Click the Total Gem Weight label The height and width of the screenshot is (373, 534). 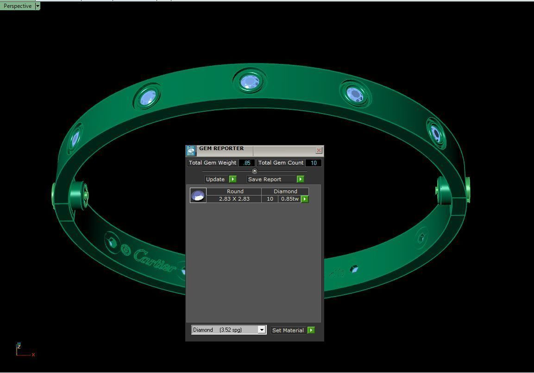pos(213,163)
